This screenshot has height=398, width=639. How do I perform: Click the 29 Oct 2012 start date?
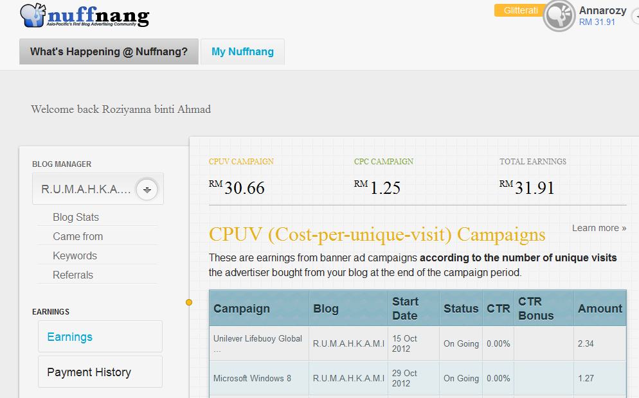tap(413, 378)
